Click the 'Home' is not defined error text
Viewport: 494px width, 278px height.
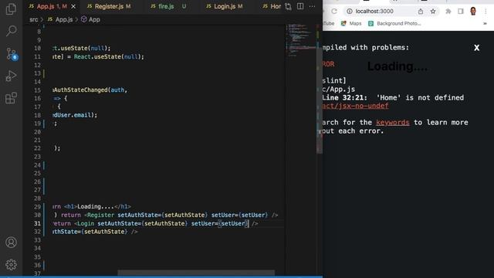tap(420, 98)
